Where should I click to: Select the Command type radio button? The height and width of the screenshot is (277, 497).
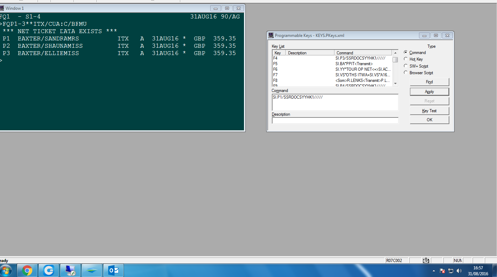tap(406, 52)
